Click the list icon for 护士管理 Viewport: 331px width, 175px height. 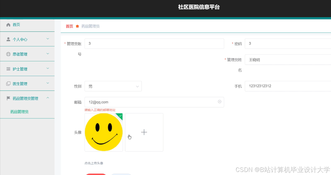pos(8,69)
